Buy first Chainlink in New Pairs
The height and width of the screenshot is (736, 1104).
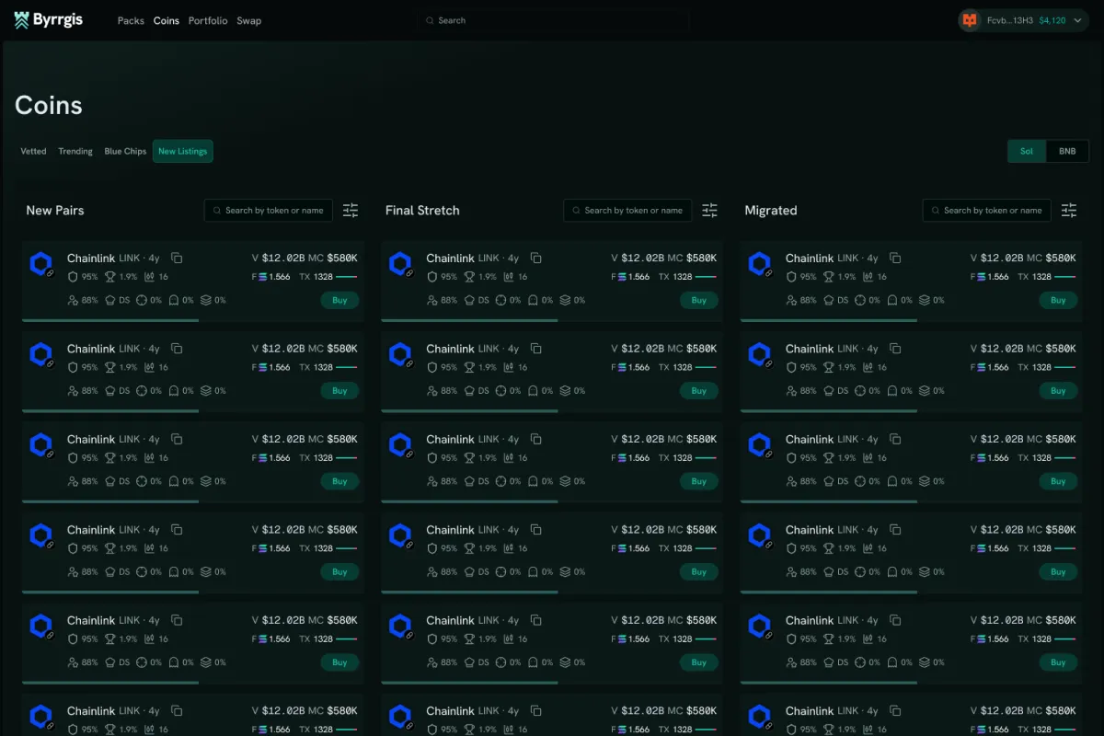pyautogui.click(x=339, y=300)
